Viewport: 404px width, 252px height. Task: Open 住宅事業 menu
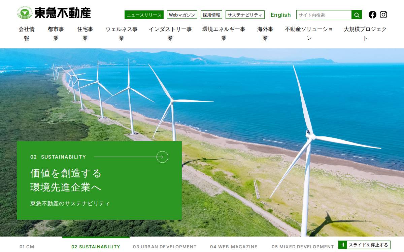[x=85, y=34]
